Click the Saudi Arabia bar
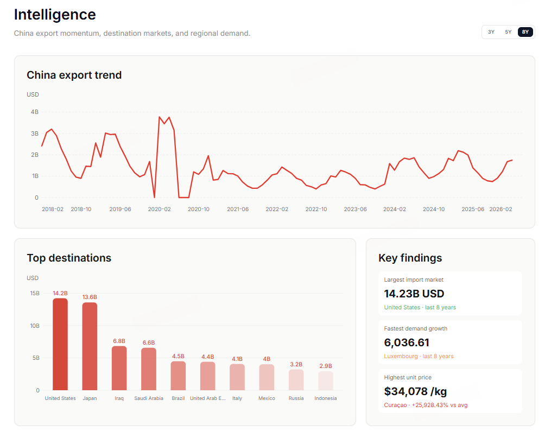This screenshot has height=432, width=551. [149, 369]
